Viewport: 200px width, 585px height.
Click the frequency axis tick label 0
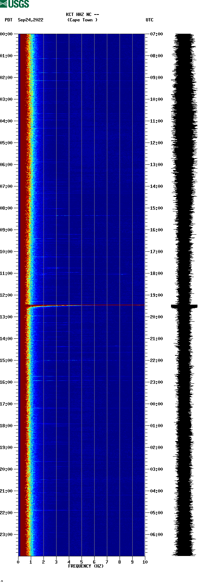tap(18, 562)
